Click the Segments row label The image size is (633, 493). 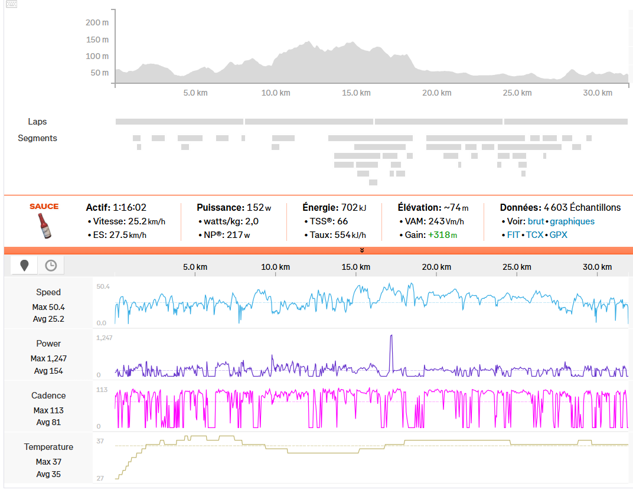(x=37, y=138)
